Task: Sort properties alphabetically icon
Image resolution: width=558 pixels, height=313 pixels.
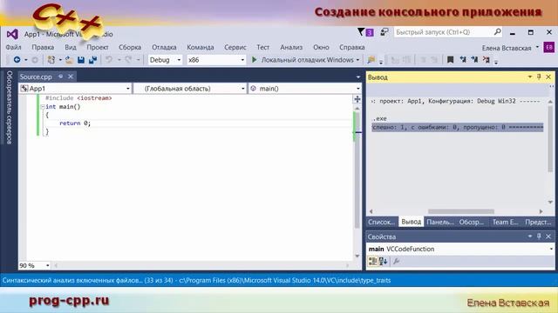Action: [384, 262]
